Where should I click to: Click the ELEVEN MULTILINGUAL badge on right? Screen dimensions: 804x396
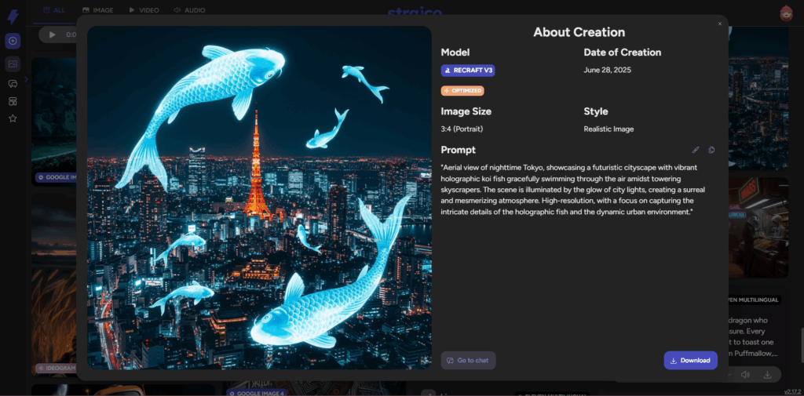coord(754,300)
